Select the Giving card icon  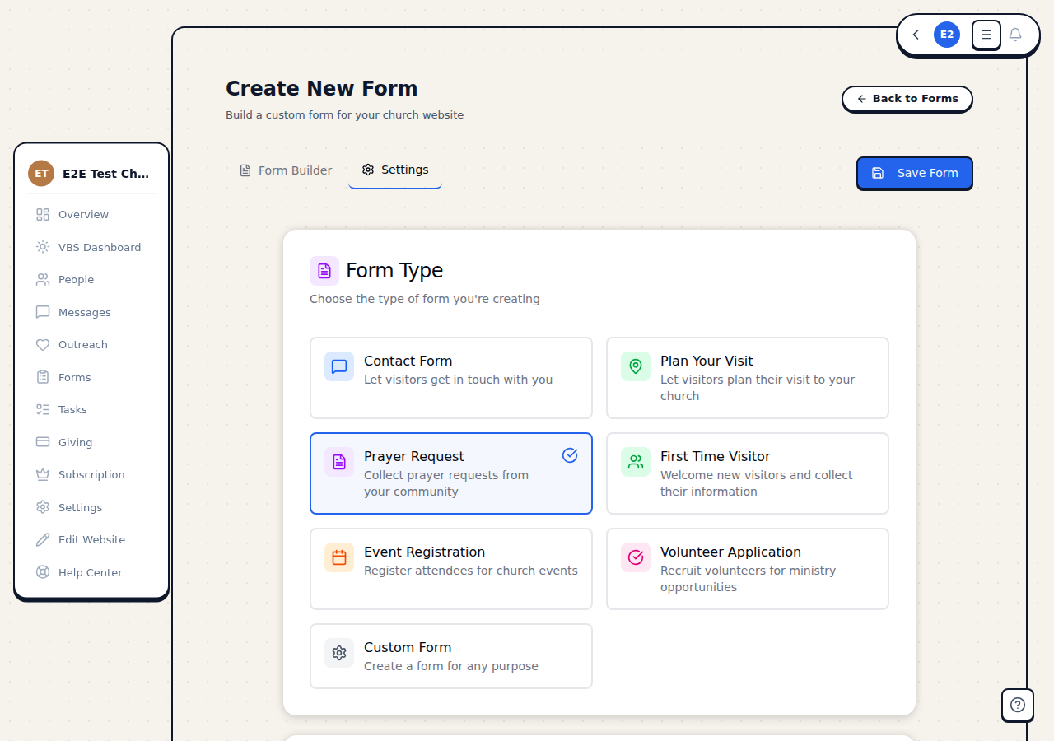click(43, 442)
